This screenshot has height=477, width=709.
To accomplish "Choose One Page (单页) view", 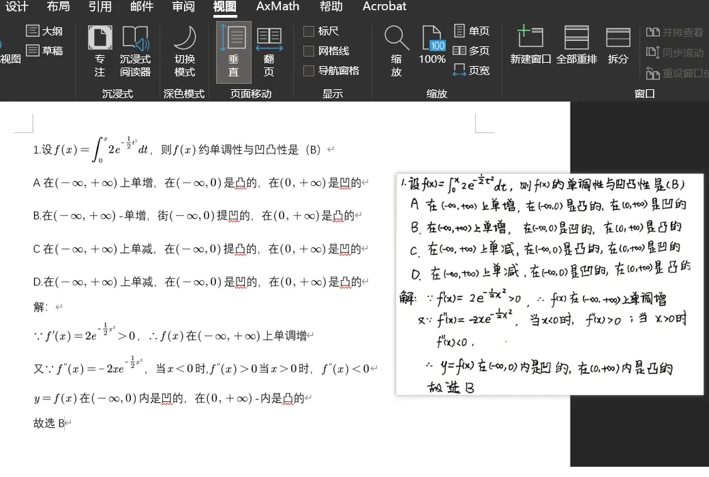I will pyautogui.click(x=471, y=31).
